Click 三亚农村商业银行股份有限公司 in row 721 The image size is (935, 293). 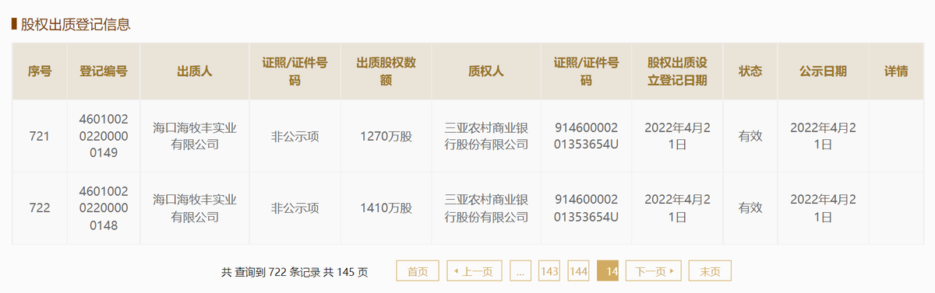click(x=486, y=136)
